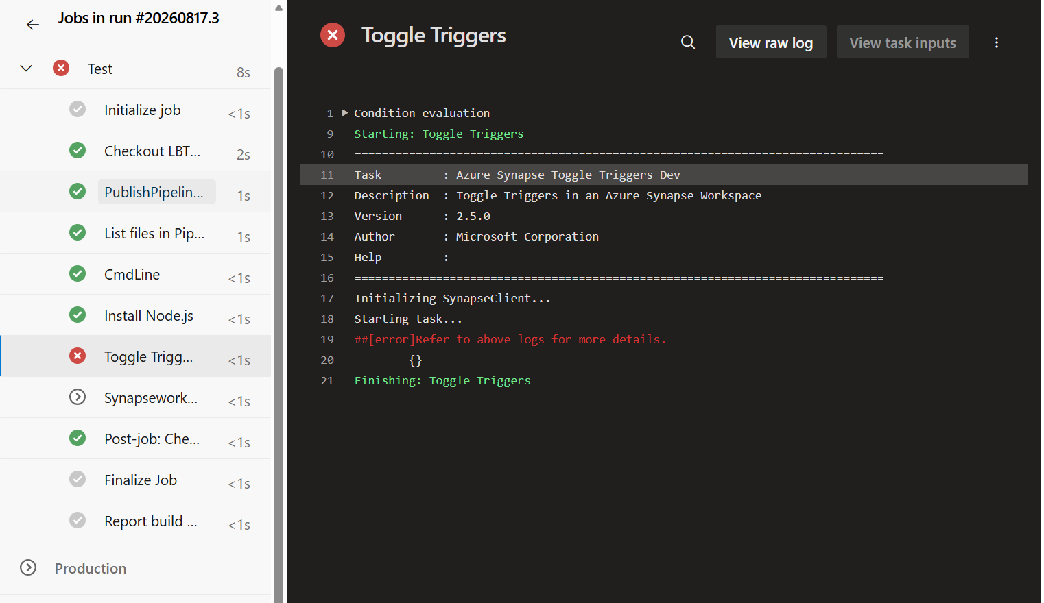Click the red failed icon beside Test

click(x=61, y=68)
